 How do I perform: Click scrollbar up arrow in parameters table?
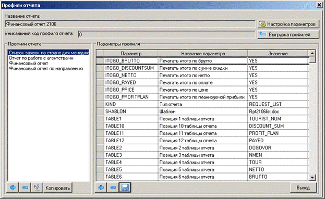[x=312, y=53]
